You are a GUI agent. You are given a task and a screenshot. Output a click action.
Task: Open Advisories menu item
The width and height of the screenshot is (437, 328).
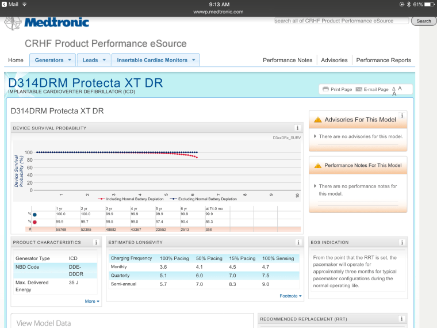[x=334, y=60]
